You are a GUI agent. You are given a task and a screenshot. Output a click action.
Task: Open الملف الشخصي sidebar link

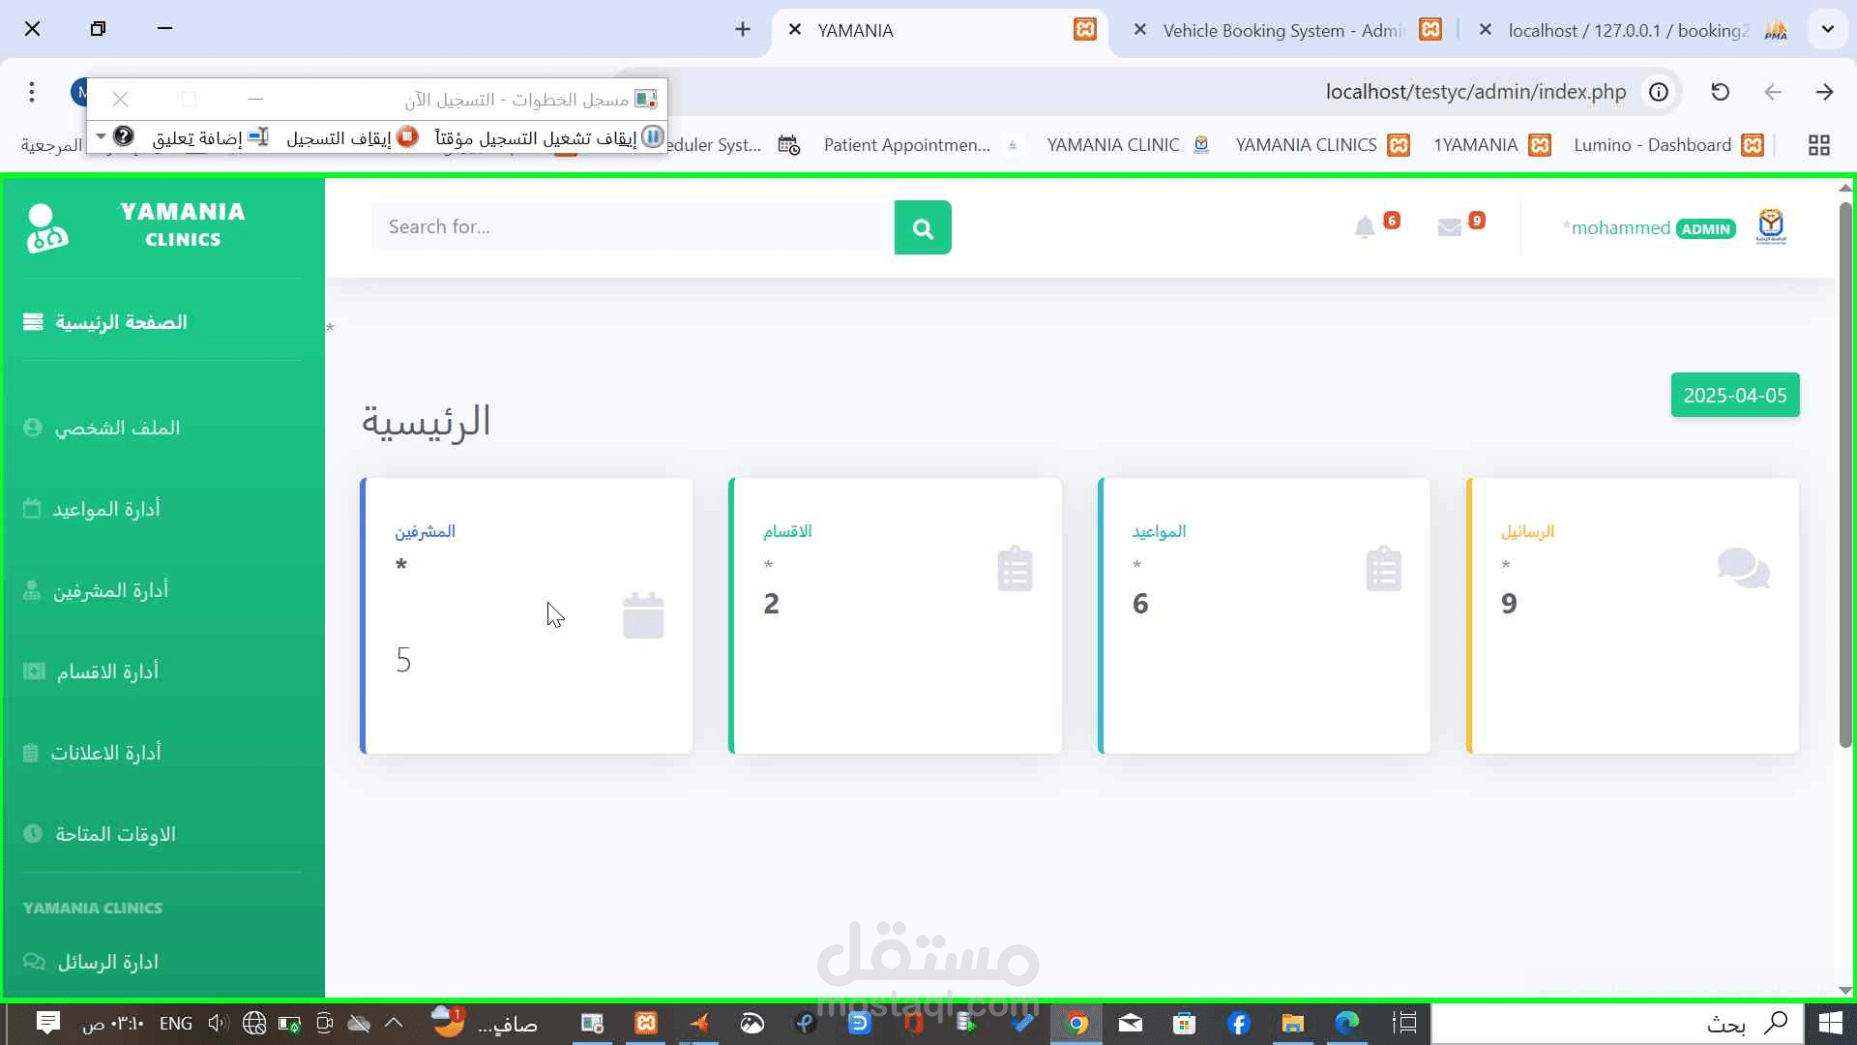(117, 428)
